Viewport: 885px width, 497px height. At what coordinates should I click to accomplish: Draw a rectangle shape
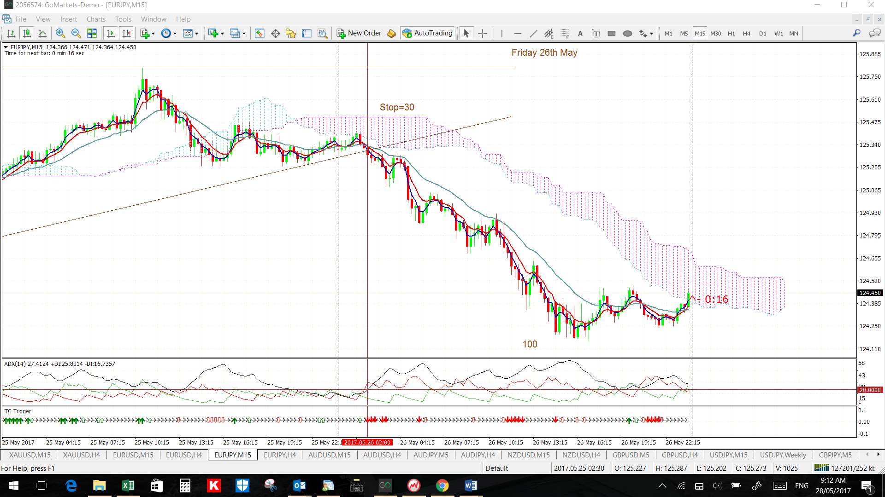click(x=612, y=33)
